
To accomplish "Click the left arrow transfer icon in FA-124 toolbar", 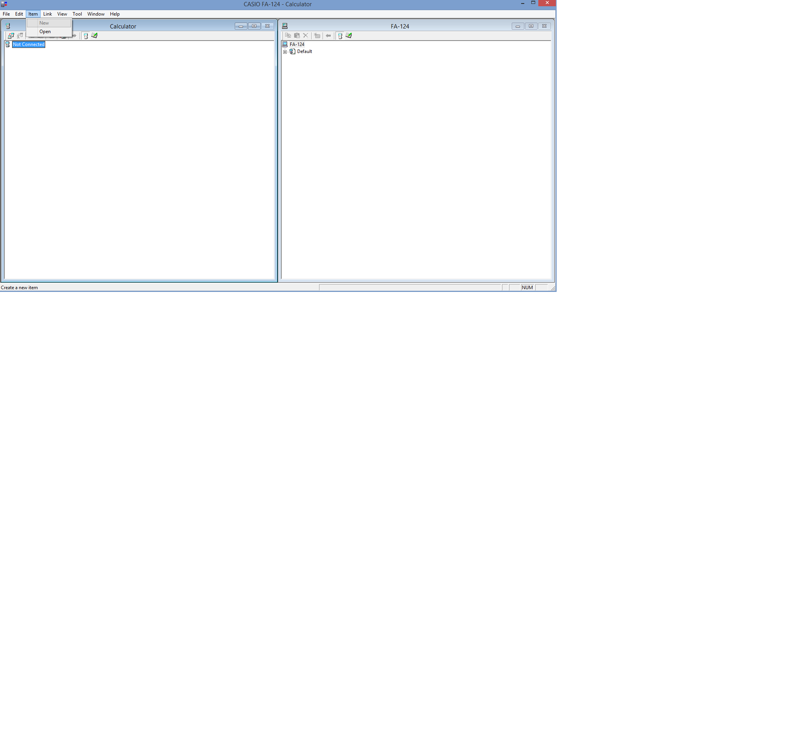I will (x=328, y=36).
